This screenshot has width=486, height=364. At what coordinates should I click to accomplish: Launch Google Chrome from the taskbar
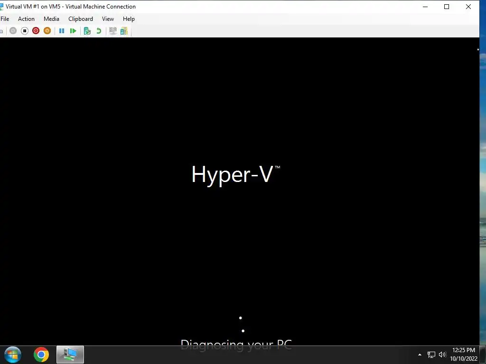(41, 355)
